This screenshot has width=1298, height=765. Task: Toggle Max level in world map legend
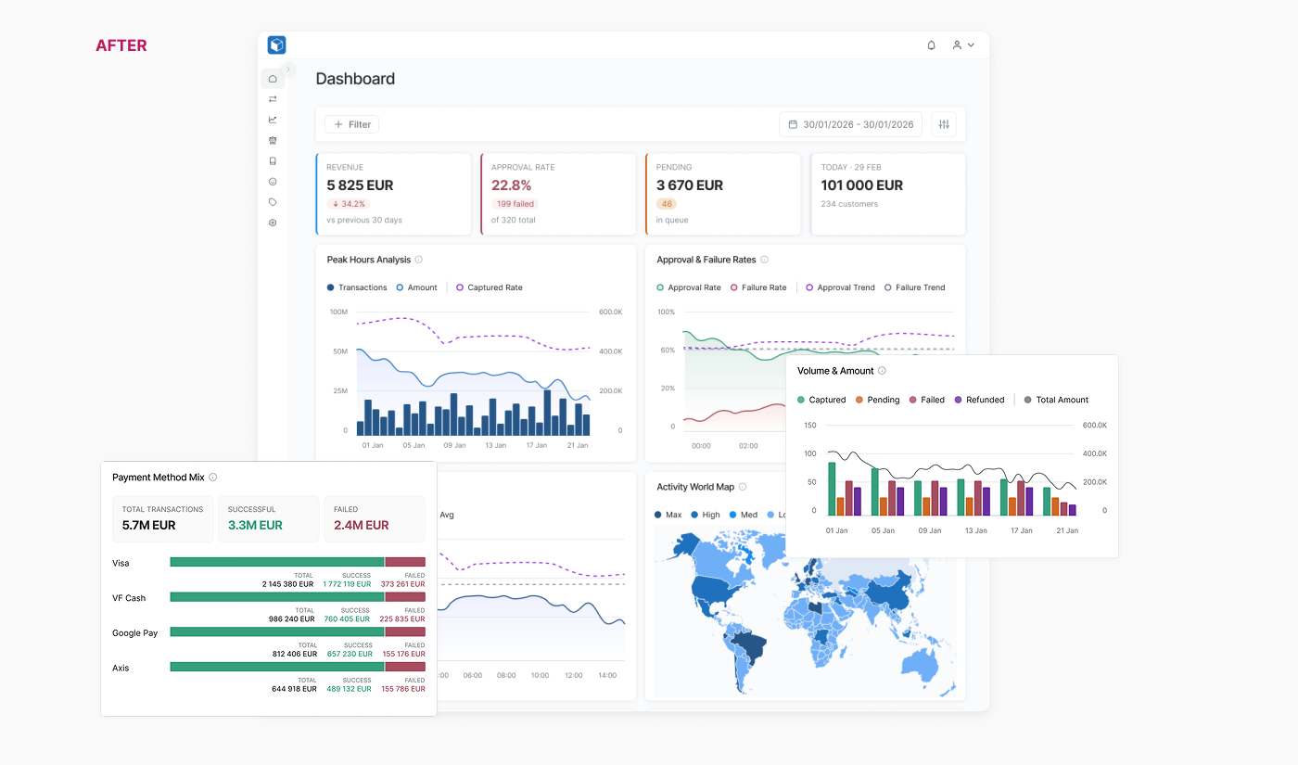point(668,515)
